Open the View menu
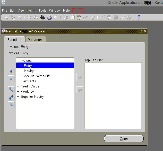Screen dimensions: 163x151 pyautogui.click(x=21, y=11)
